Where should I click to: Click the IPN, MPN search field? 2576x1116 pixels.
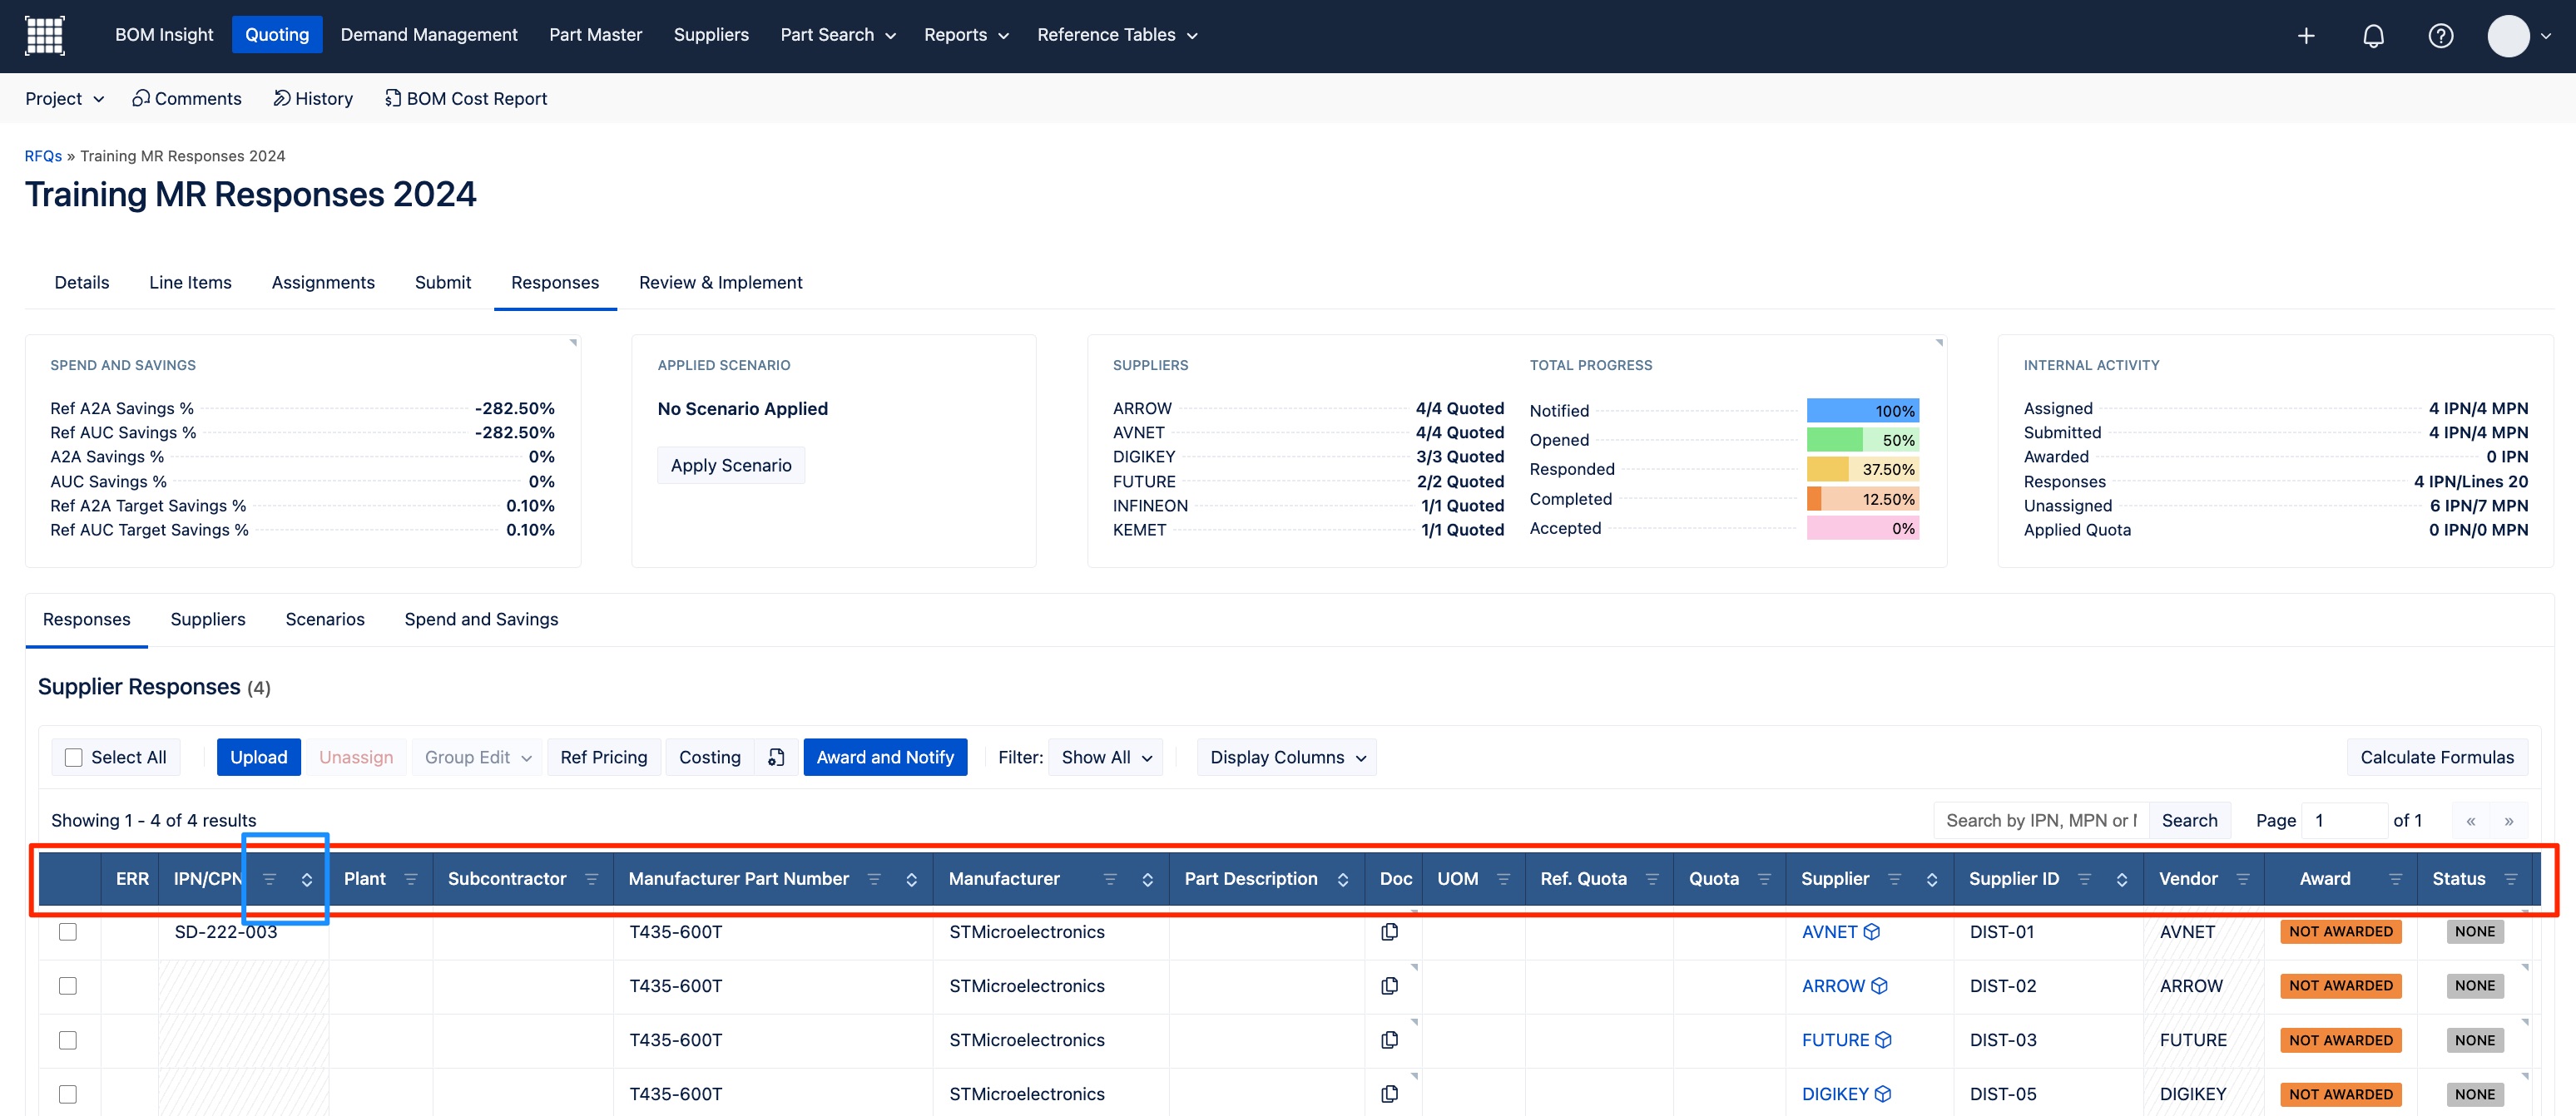[x=2040, y=820]
